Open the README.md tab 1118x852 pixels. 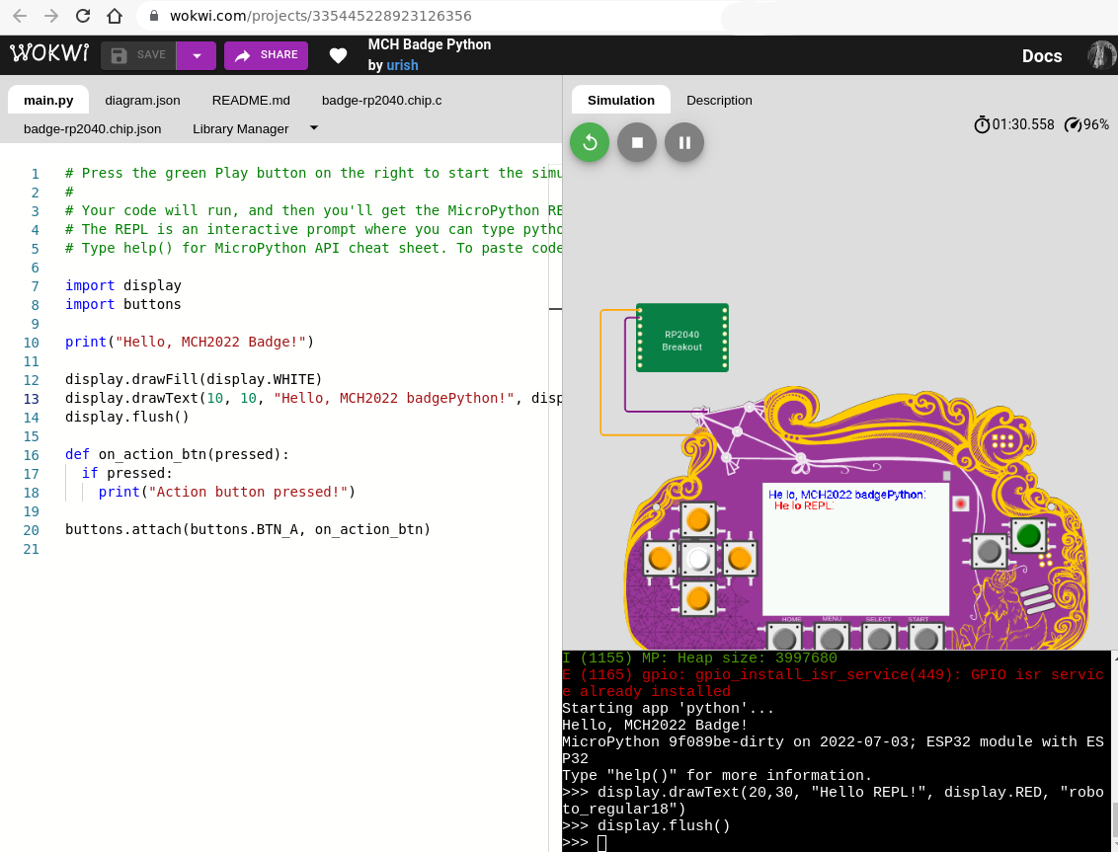click(251, 100)
